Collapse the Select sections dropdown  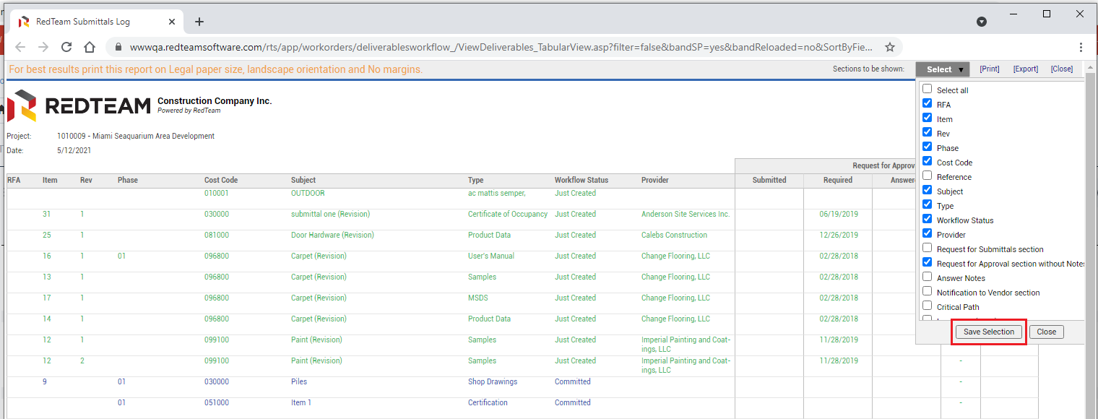coord(942,69)
